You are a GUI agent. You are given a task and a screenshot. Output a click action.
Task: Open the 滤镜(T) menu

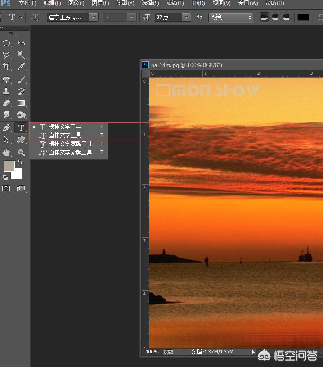pyautogui.click(x=175, y=3)
